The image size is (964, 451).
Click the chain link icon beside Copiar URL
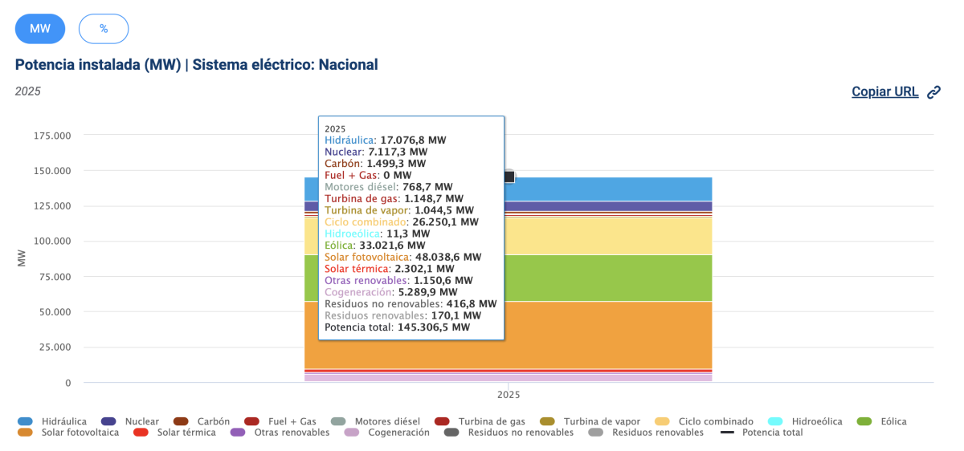(x=933, y=92)
